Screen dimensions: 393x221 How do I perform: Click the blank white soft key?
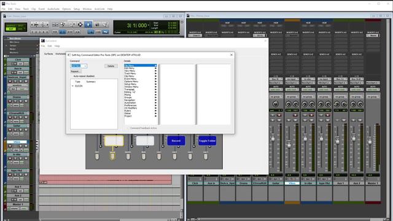(x=145, y=141)
